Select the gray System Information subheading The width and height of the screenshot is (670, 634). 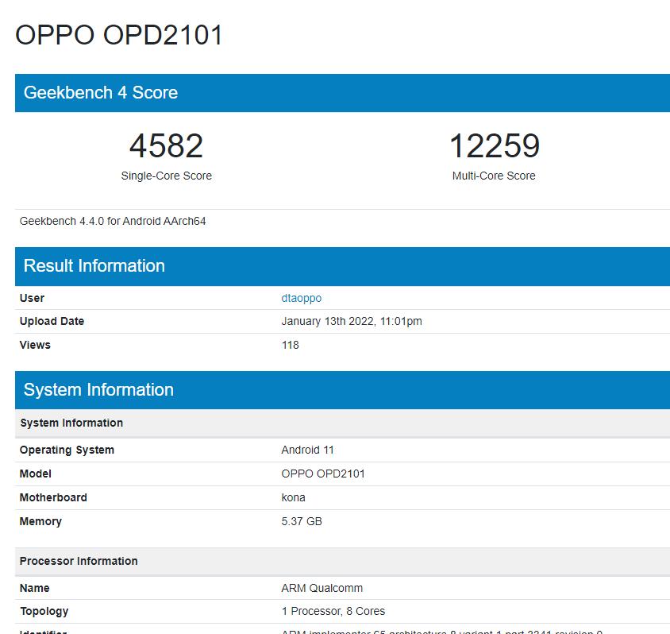(71, 423)
